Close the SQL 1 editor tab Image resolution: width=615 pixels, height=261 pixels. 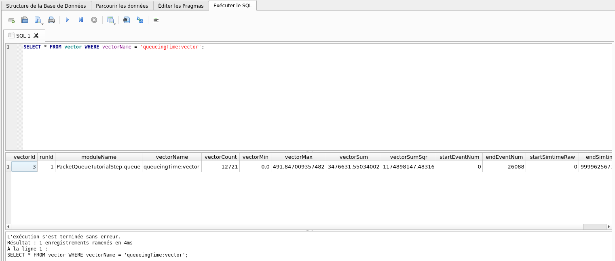click(36, 36)
